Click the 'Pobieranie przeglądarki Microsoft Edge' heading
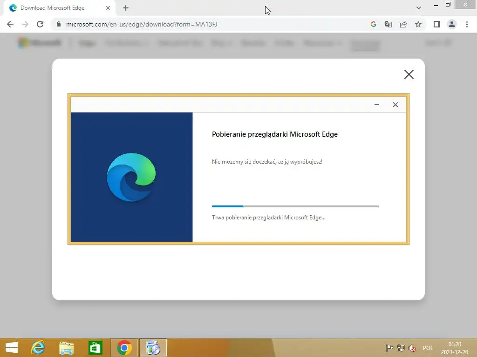Viewport: 477px width, 357px height. click(275, 134)
